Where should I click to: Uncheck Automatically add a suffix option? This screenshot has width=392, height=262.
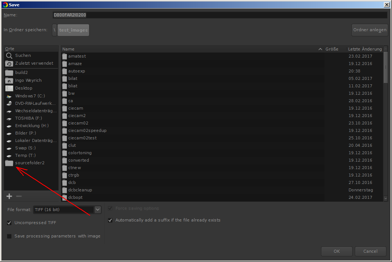pos(110,220)
